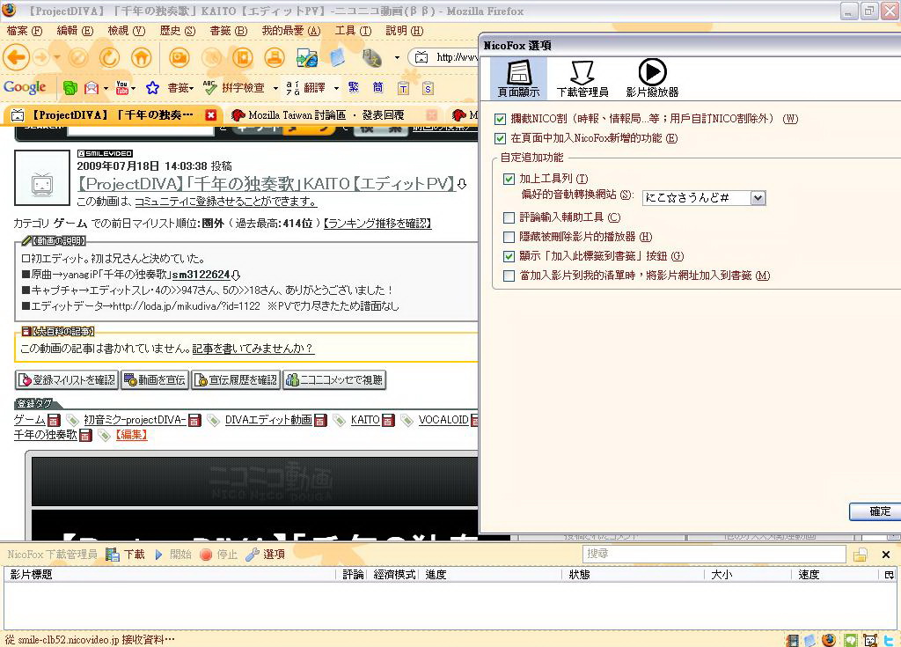Screen dimensions: 901x647
Task: Click the Back navigation arrow button
Action: (17, 58)
